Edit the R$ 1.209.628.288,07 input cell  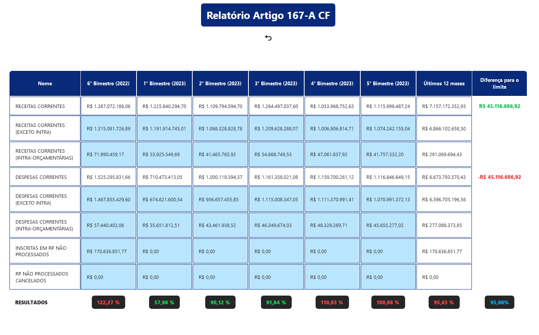coord(276,128)
